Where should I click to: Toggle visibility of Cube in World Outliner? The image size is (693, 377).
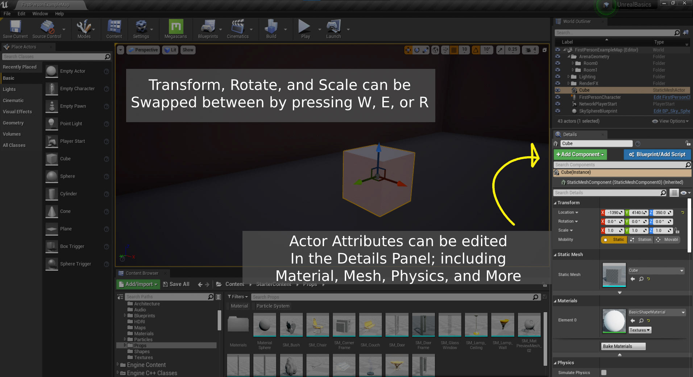pyautogui.click(x=558, y=90)
